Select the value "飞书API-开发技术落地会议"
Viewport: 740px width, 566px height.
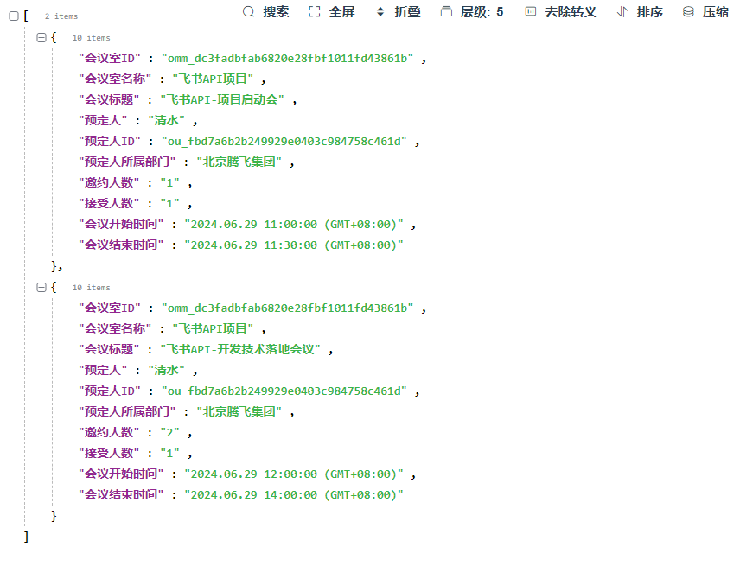240,349
